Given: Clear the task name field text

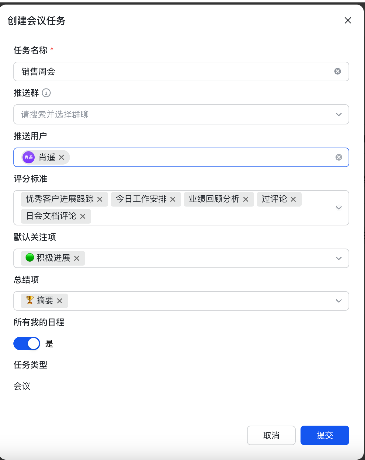Looking at the screenshot, I should [x=338, y=71].
